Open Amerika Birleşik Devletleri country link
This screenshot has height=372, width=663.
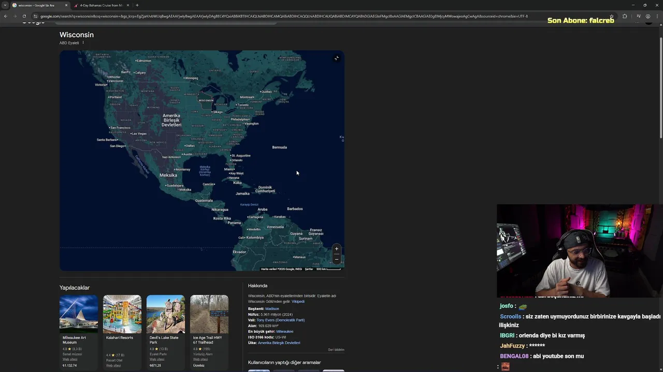[279, 343]
